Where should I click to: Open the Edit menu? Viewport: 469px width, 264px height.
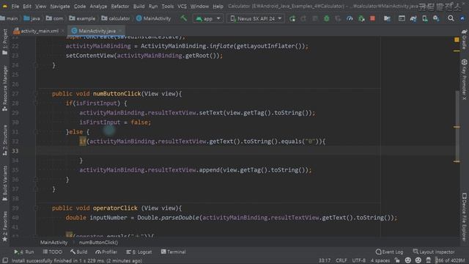pyautogui.click(x=27, y=6)
